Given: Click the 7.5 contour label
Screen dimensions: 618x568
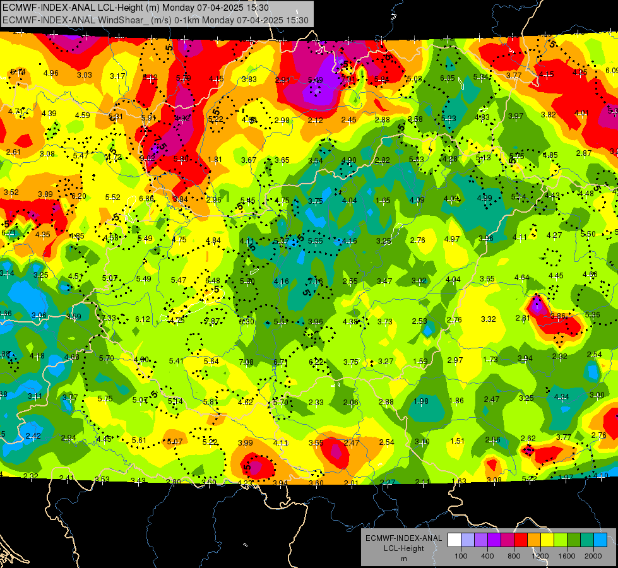Looking at the screenshot, I should point(160,143).
